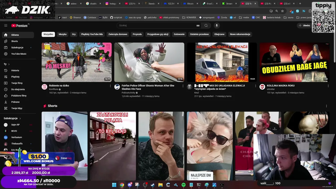The width and height of the screenshot is (336, 189).
Task: Select Ostatnio przesłane filter chip
Action: coord(199,34)
